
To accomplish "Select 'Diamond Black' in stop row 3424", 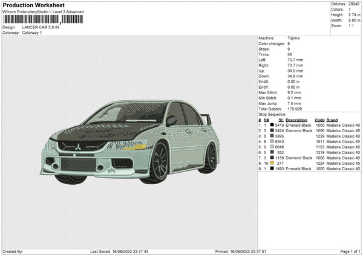I will point(299,131).
